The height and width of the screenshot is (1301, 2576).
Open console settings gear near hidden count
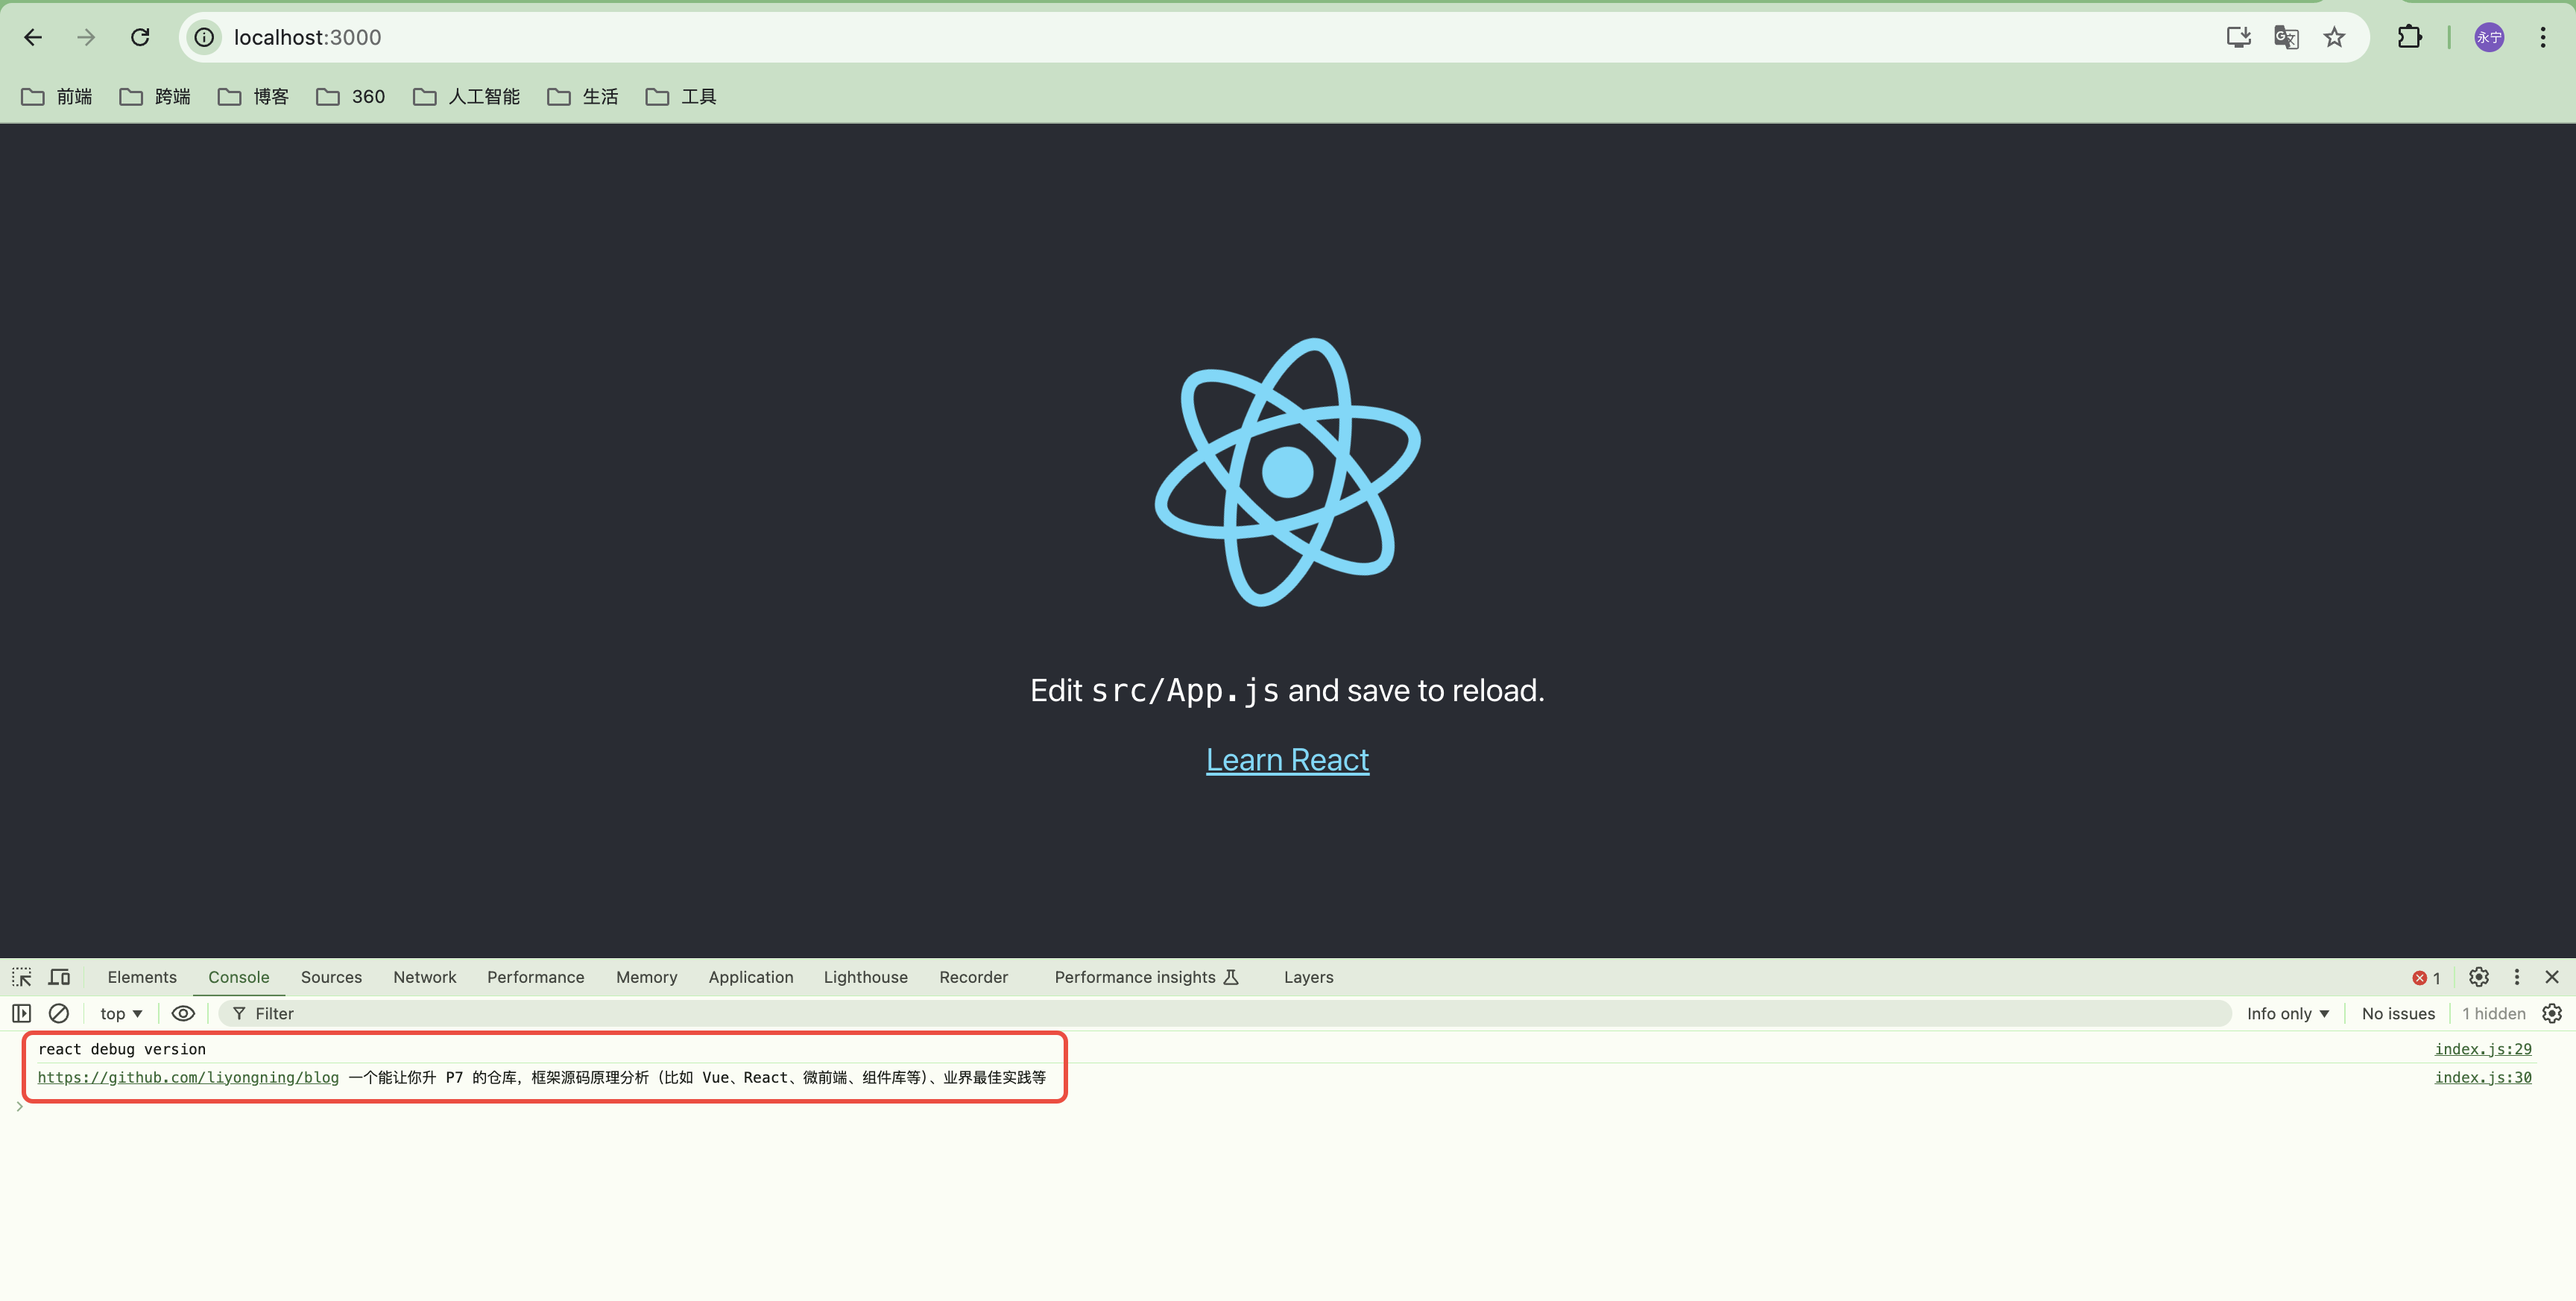pyautogui.click(x=2552, y=1013)
